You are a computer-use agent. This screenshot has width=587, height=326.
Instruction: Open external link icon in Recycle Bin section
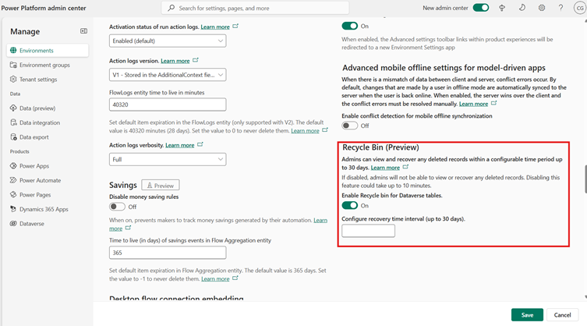[405, 167]
